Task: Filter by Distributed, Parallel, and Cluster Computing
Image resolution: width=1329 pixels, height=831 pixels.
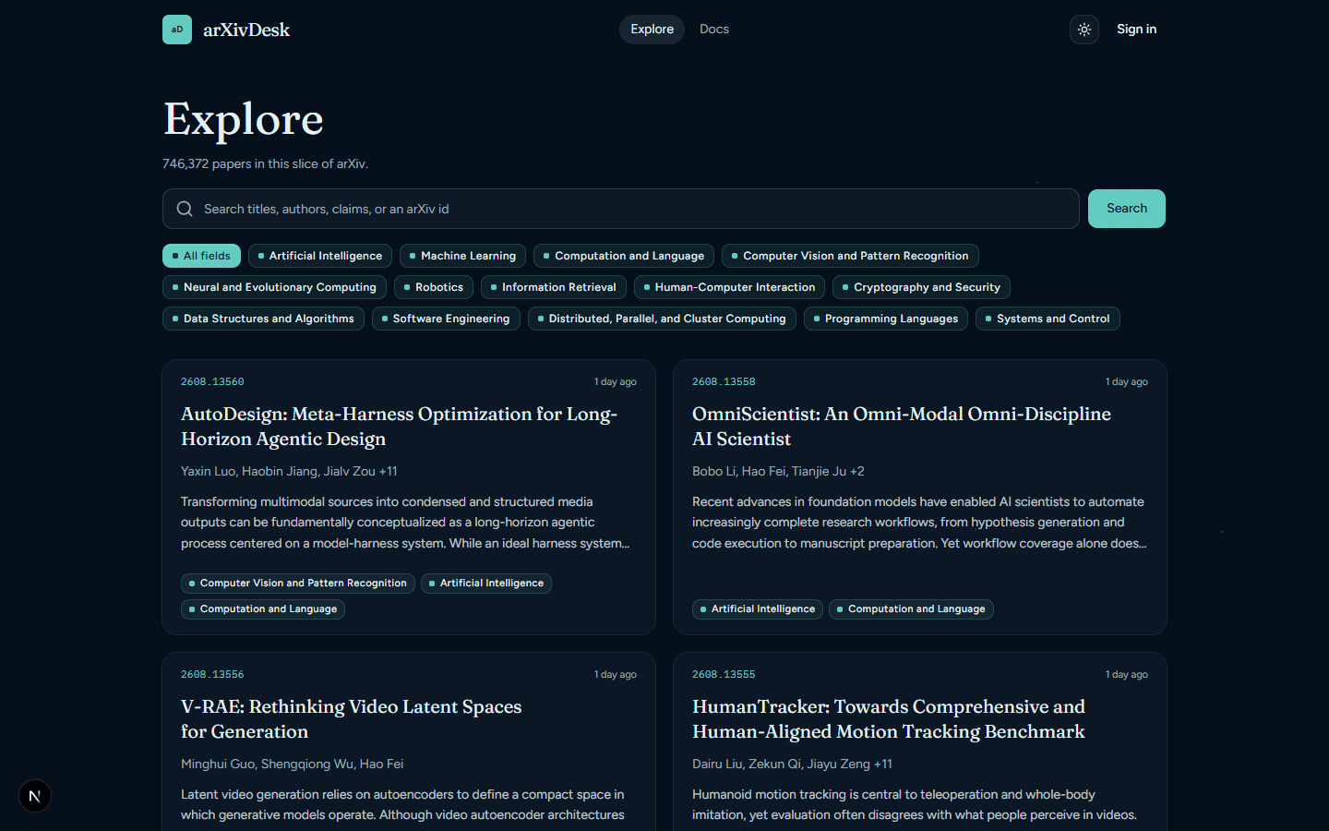Action: pos(662,319)
